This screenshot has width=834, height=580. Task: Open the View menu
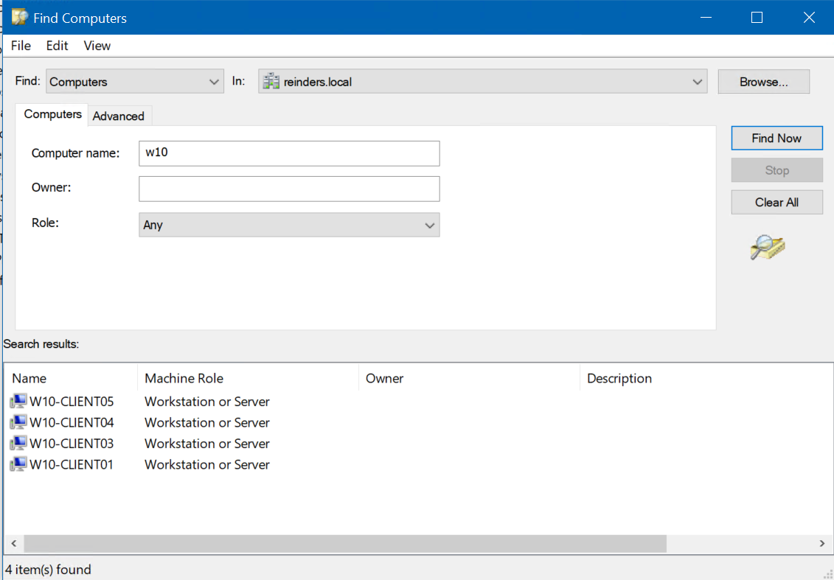click(x=97, y=46)
